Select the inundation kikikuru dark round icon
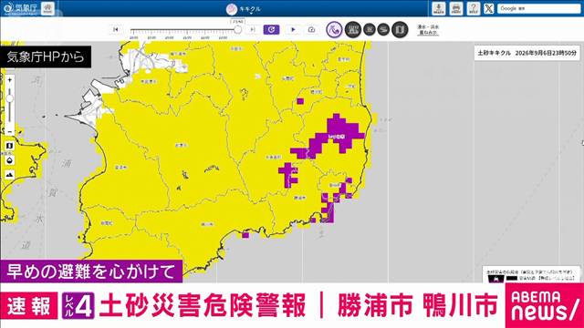The height and width of the screenshot is (328, 584). coord(353,29)
